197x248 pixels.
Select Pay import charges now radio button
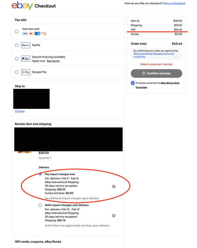point(40,174)
